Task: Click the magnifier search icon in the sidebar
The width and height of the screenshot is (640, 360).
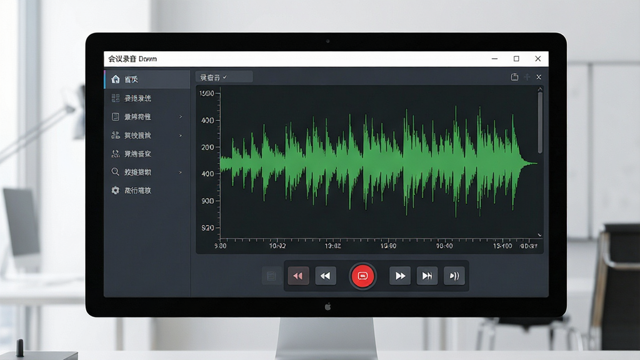Action: (x=116, y=172)
